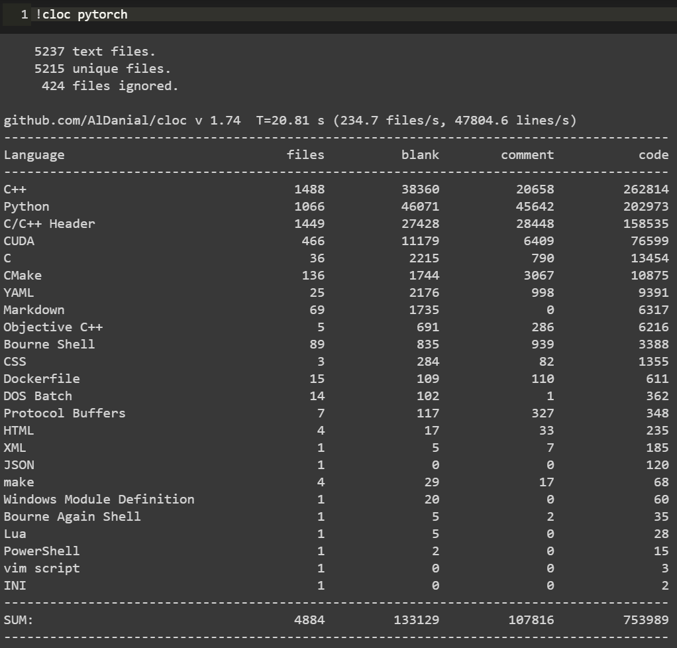Click the 'C/C++ Header' row label

(x=50, y=224)
